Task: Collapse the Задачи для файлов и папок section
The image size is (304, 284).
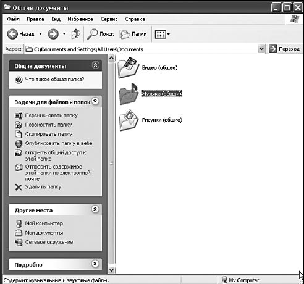Action: 95,101
